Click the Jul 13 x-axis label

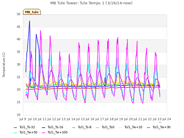pos(61,119)
